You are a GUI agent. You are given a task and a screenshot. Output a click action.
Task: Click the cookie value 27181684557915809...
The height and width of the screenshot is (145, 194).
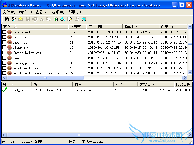click(51, 90)
